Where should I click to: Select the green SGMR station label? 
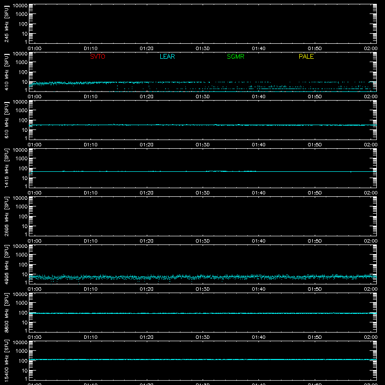point(235,56)
